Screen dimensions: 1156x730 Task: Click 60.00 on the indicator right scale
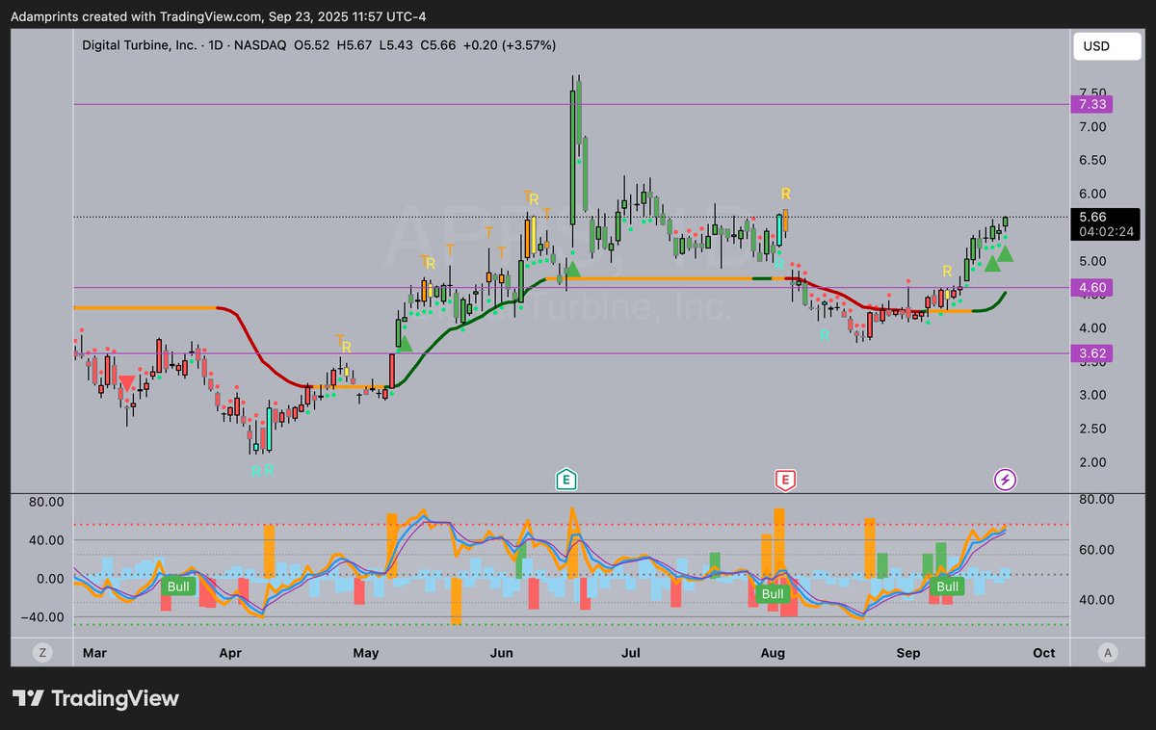1098,550
